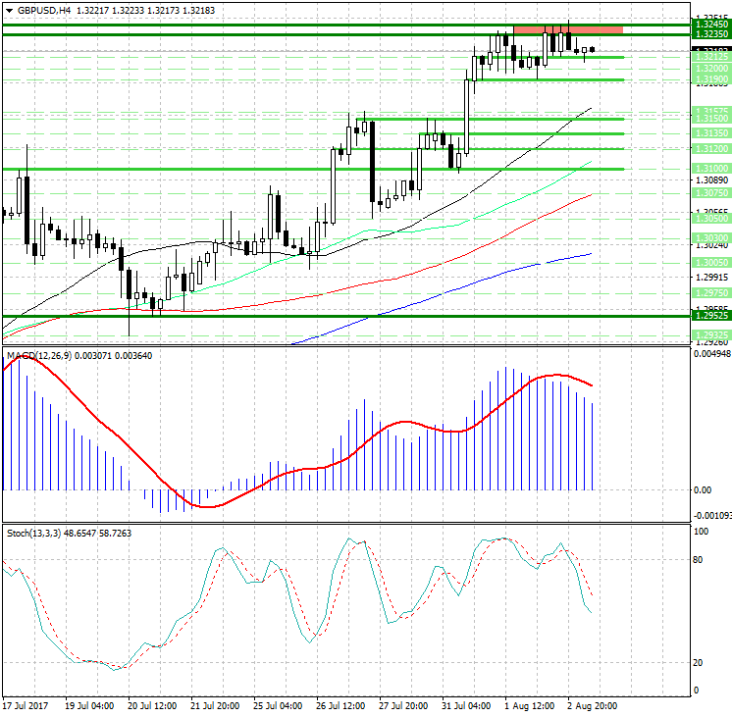This screenshot has height=717, width=732.
Task: Click the 1.31900 price level label
Action: [709, 78]
